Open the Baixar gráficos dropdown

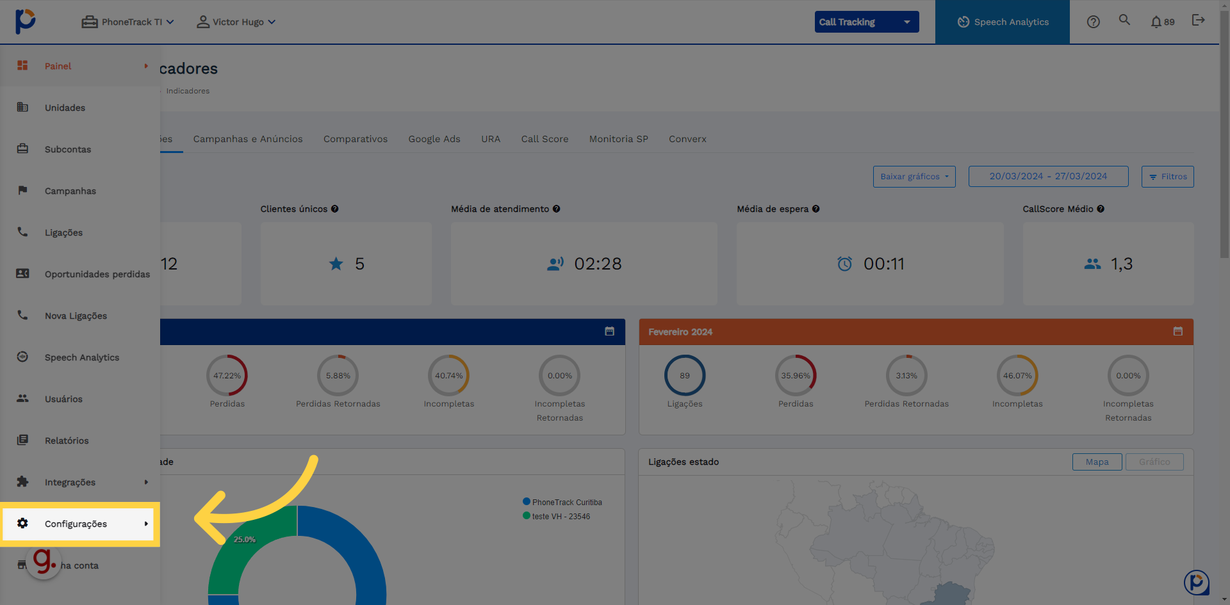point(914,177)
